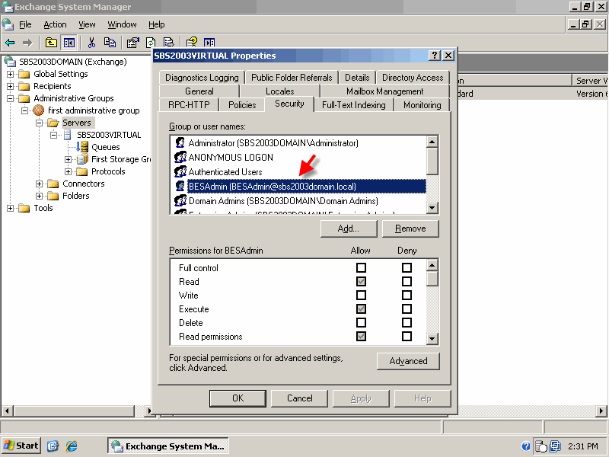Click the toolbar Help question mark icon
The width and height of the screenshot is (609, 457).
192,43
